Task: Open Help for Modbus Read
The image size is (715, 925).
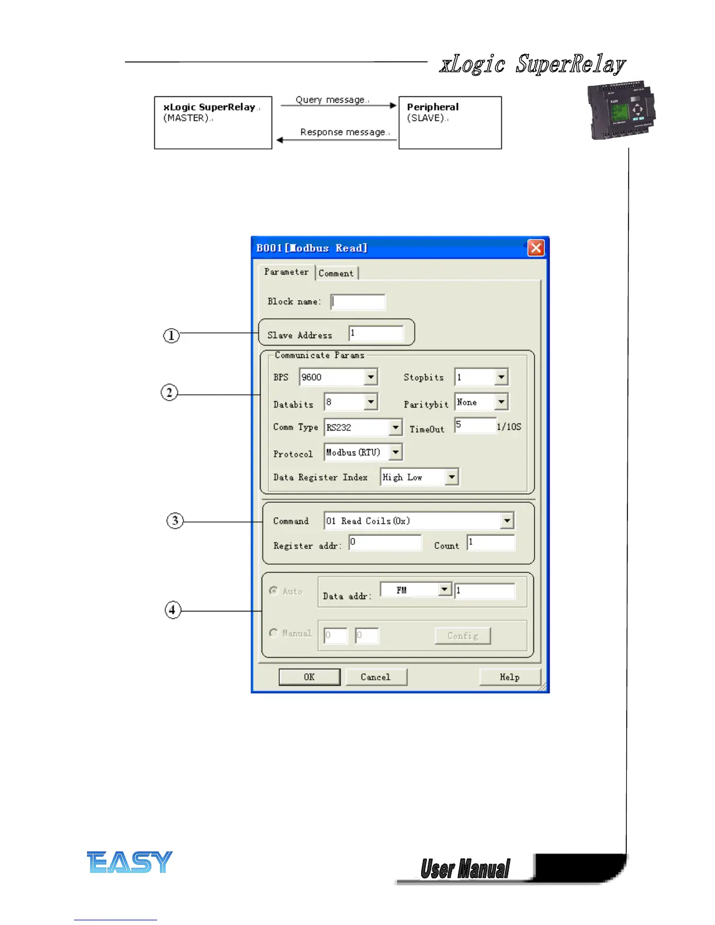Action: (509, 677)
